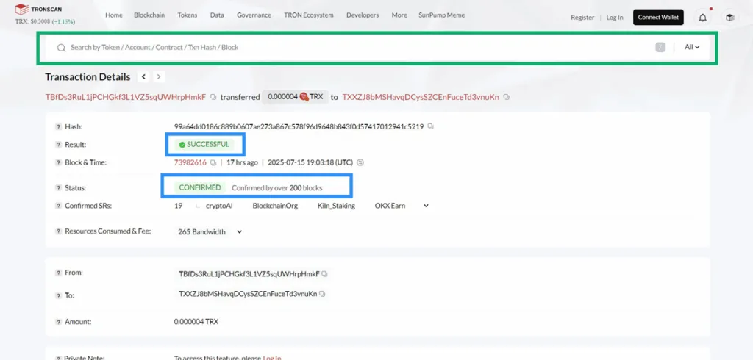
Task: Click help icon beside From
Action: [59, 273]
